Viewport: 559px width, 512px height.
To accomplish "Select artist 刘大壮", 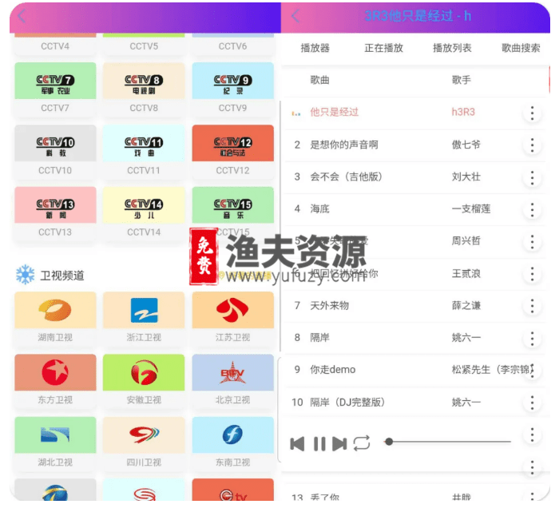I will (466, 177).
